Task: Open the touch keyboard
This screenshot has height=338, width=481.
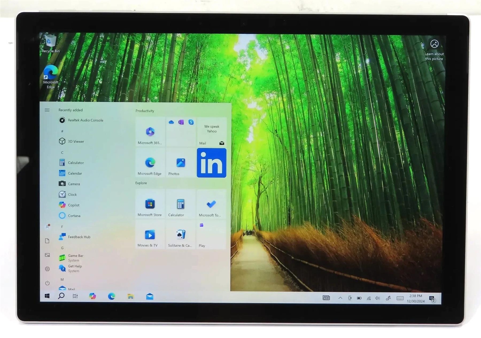Action: [400, 298]
